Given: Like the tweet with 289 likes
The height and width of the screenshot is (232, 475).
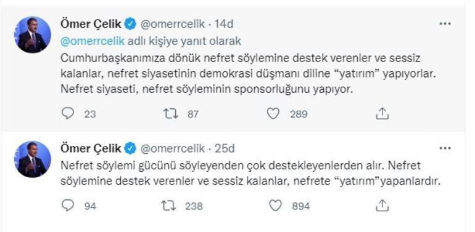Looking at the screenshot, I should pyautogui.click(x=273, y=114).
